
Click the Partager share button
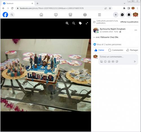tap(132, 50)
